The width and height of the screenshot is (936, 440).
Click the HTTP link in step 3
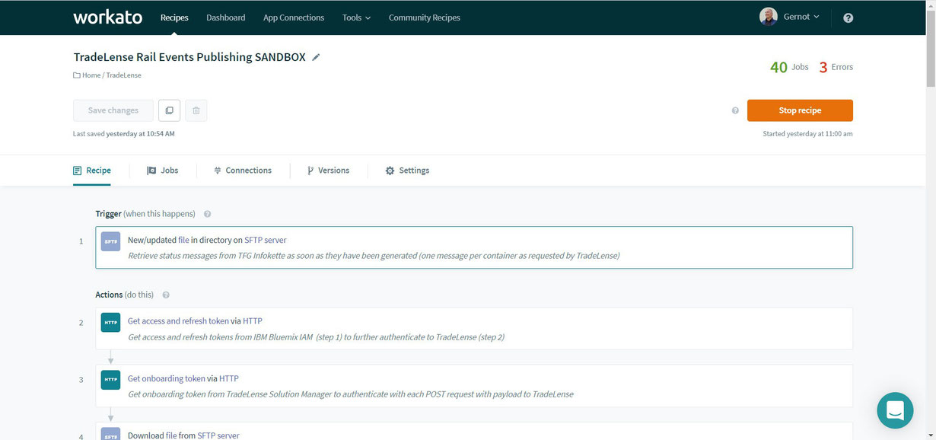[229, 378]
